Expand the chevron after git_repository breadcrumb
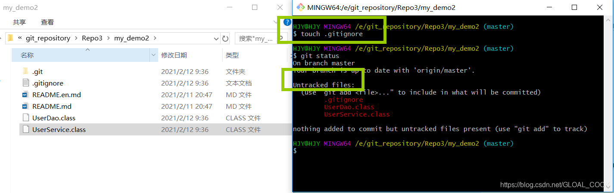The image size is (614, 193). (x=76, y=38)
